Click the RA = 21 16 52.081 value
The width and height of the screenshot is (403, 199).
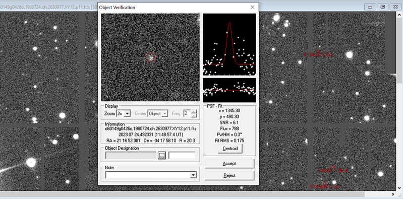tap(124, 141)
